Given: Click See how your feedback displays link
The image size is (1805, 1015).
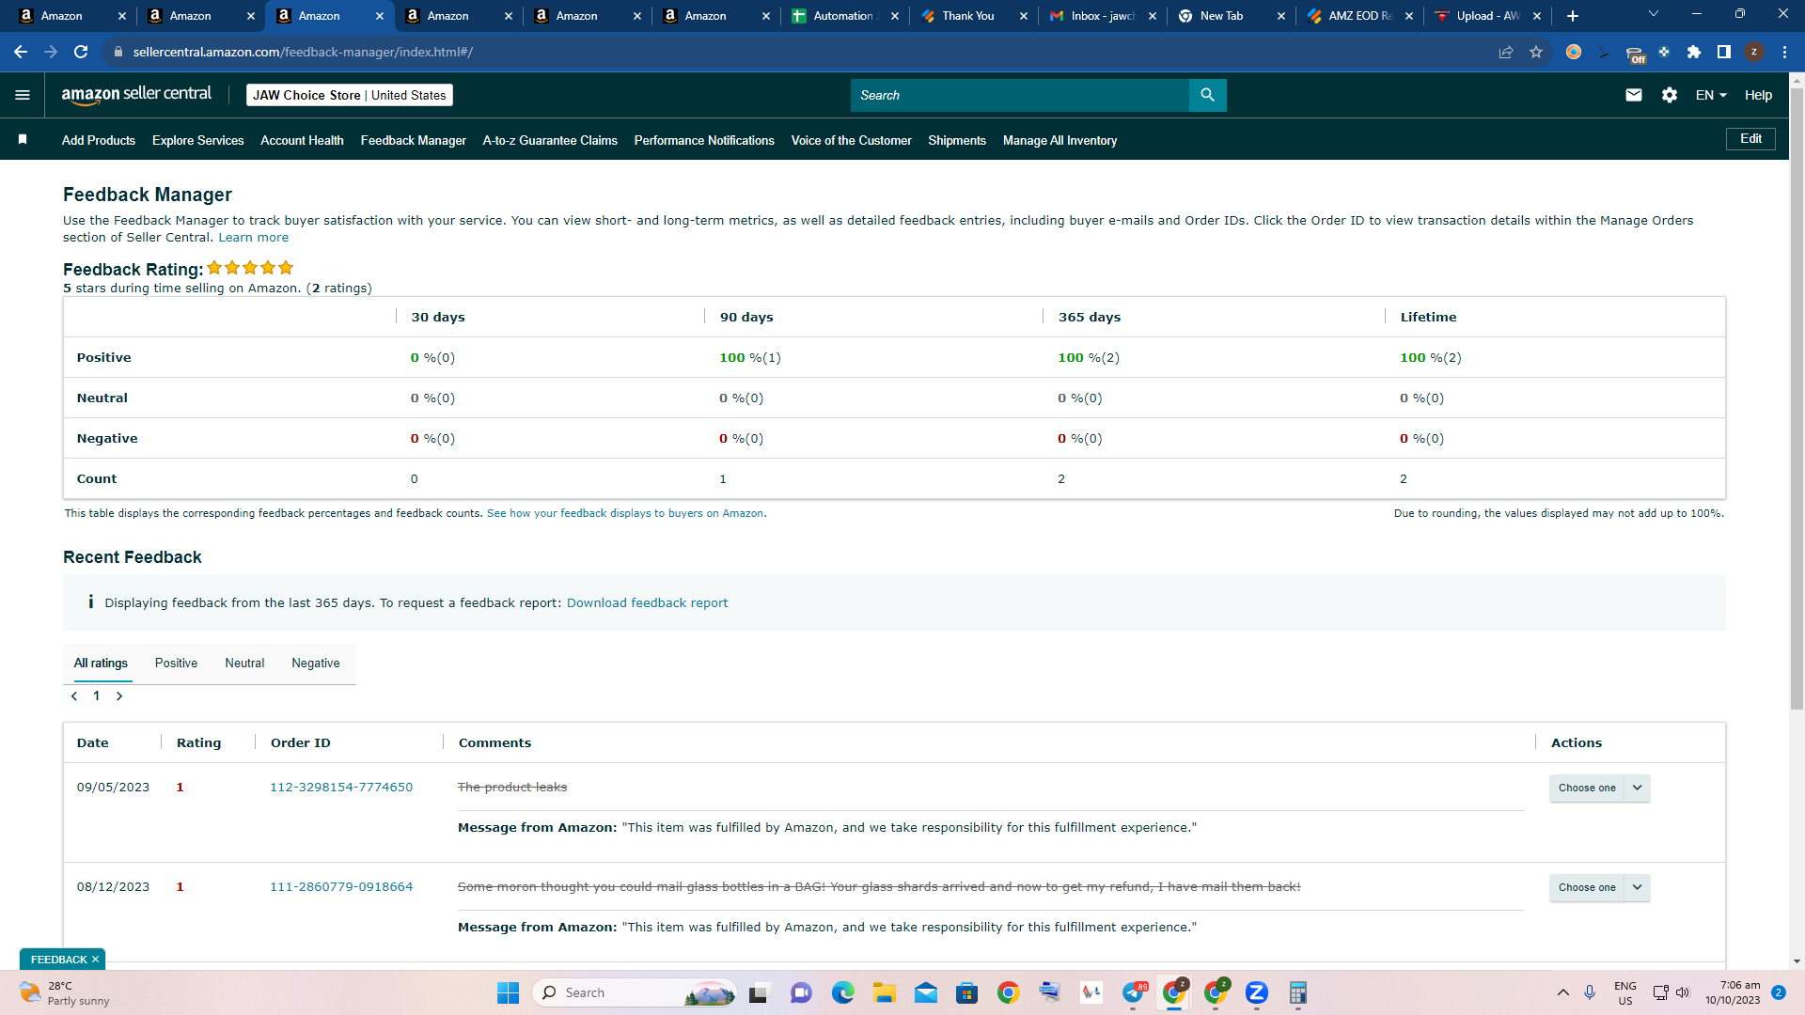Looking at the screenshot, I should (626, 513).
